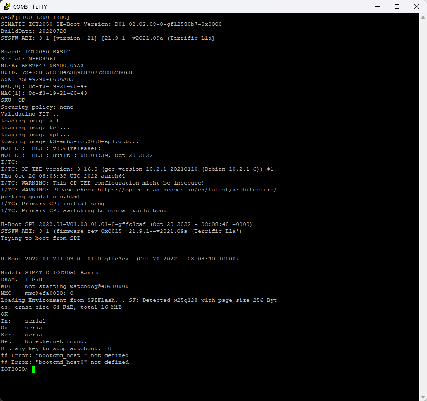Click the line 'A5E: A5E492904660AA05'
427x401 pixels.
click(x=37, y=79)
